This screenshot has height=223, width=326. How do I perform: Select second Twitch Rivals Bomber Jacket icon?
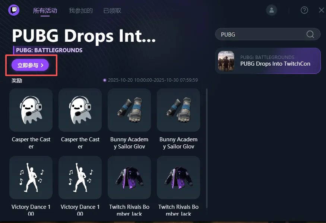tap(178, 178)
